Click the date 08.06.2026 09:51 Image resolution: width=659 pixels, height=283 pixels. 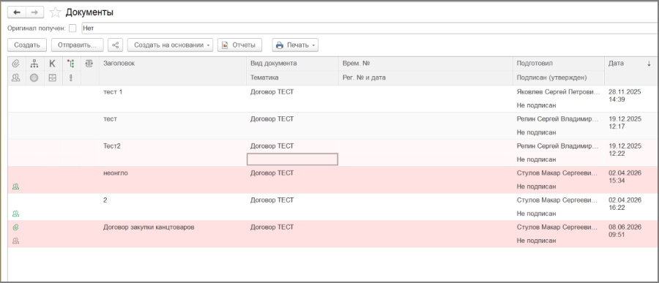click(625, 231)
